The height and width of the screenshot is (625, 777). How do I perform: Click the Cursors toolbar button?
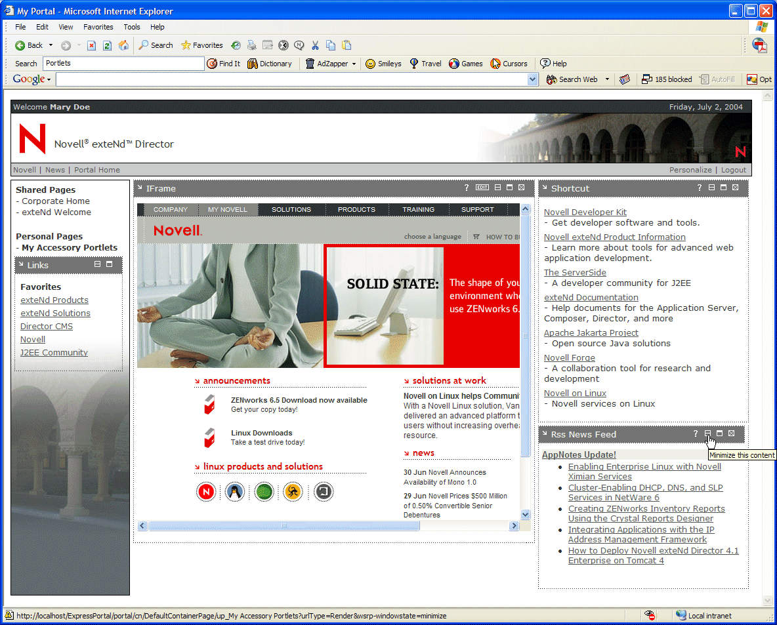tap(509, 64)
